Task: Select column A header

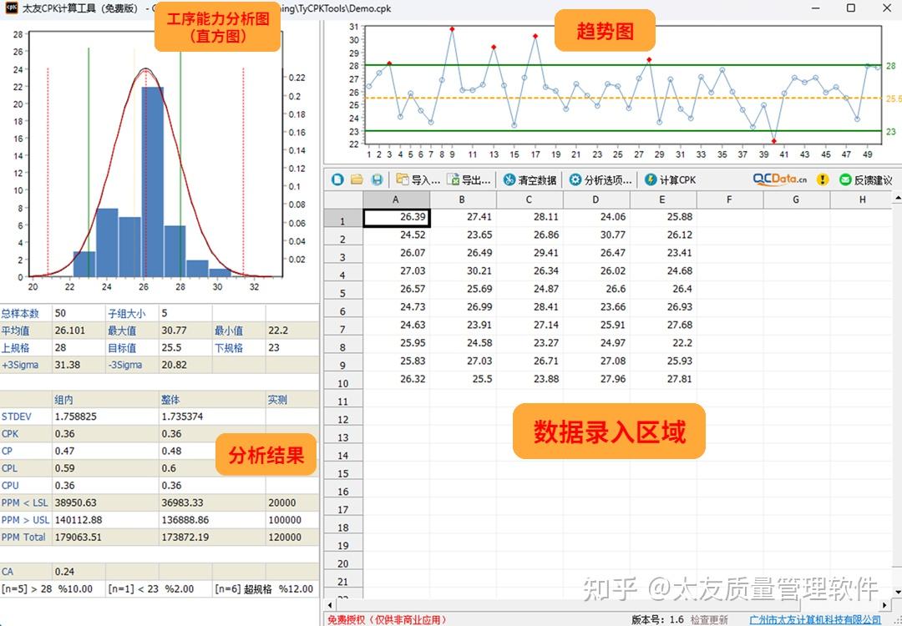Action: coord(396,199)
